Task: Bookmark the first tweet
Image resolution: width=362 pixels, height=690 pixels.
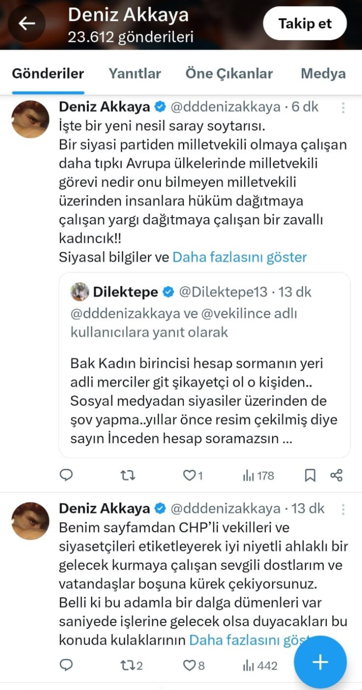Action: (309, 475)
